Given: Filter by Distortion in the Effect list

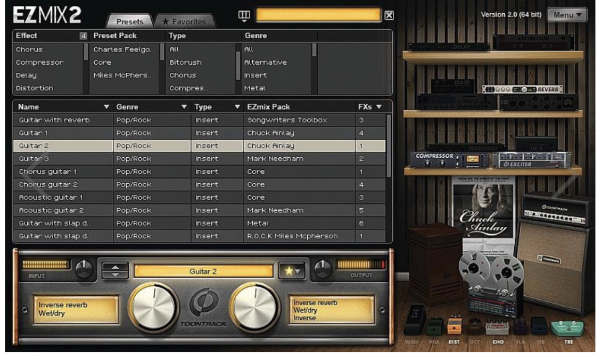Looking at the screenshot, I should (35, 88).
